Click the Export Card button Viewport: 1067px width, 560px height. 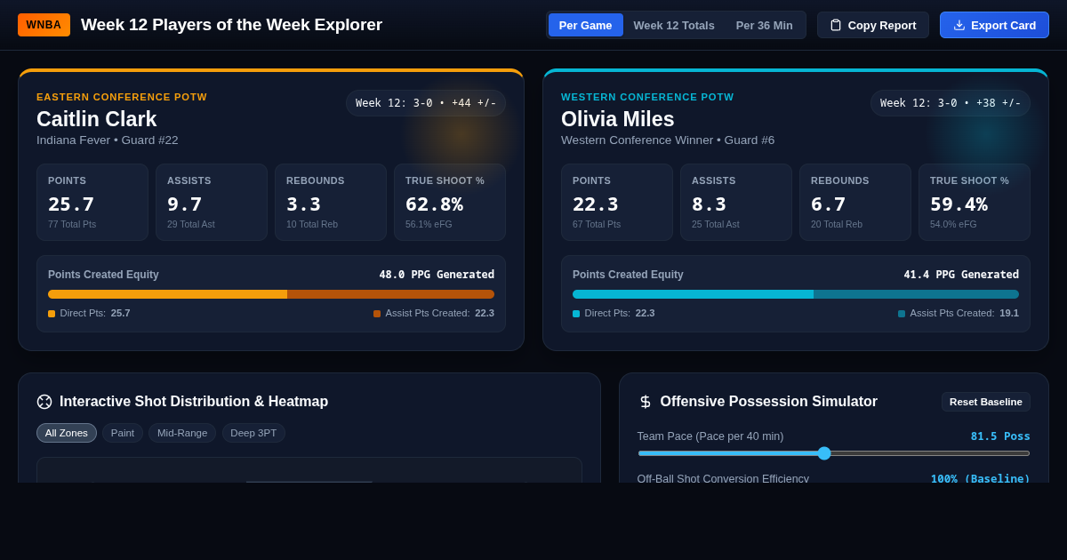(x=994, y=25)
